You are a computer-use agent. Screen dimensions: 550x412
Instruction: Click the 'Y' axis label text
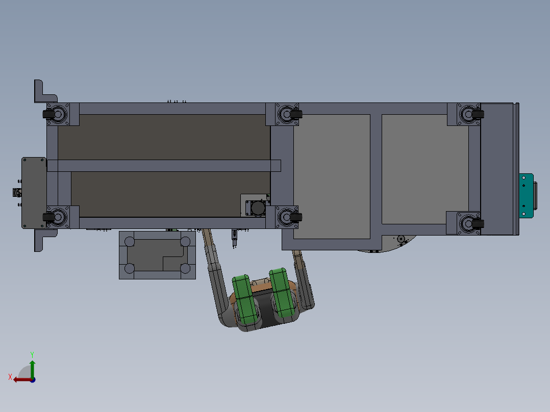(32, 354)
